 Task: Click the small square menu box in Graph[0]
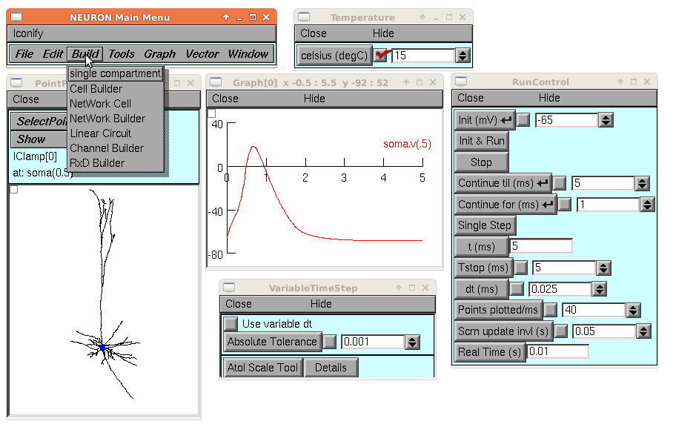(x=211, y=113)
